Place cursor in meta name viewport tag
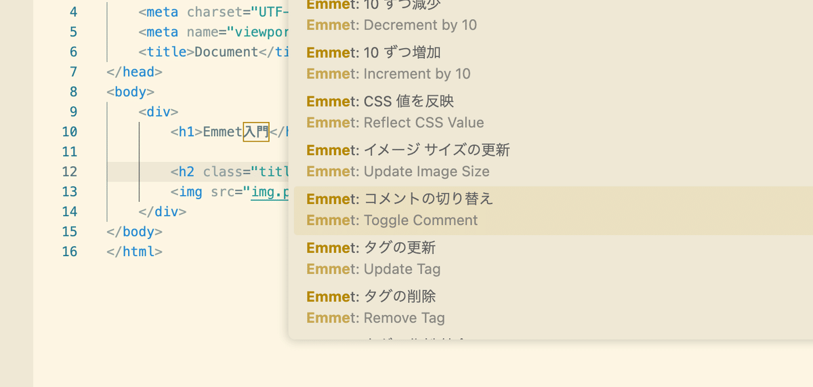Image resolution: width=813 pixels, height=387 pixels. click(213, 32)
